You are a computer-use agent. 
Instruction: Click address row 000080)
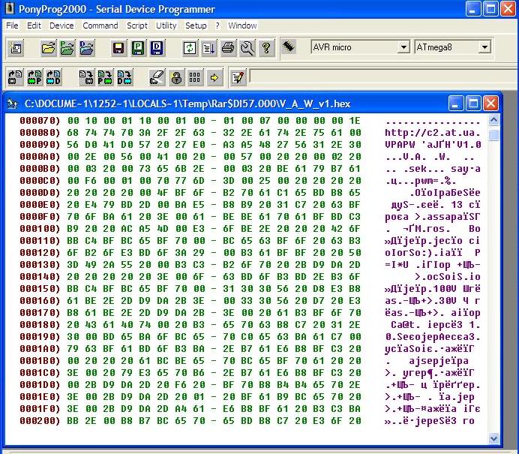click(40, 133)
